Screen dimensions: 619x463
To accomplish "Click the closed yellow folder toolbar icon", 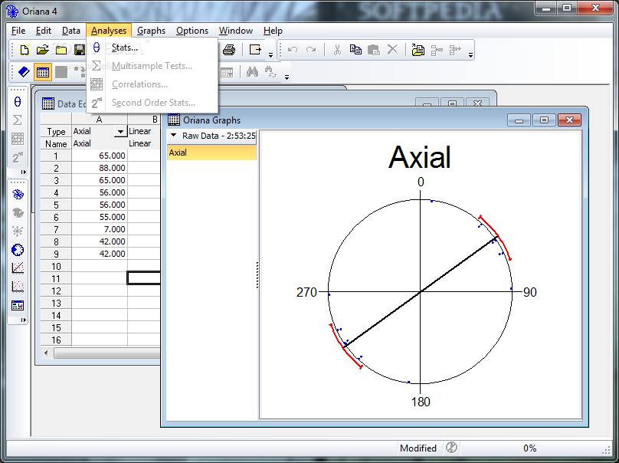I will 61,50.
